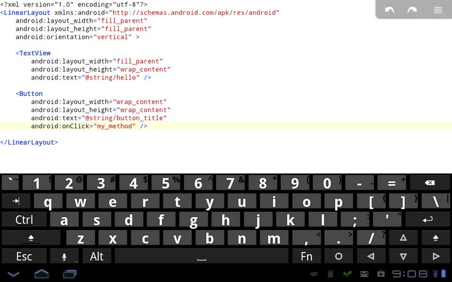The image size is (452, 282).
Task: Tap the left bracket key
Action: [371, 201]
